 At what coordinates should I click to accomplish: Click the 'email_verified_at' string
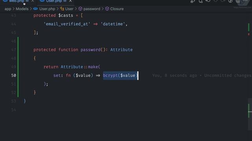(67, 24)
